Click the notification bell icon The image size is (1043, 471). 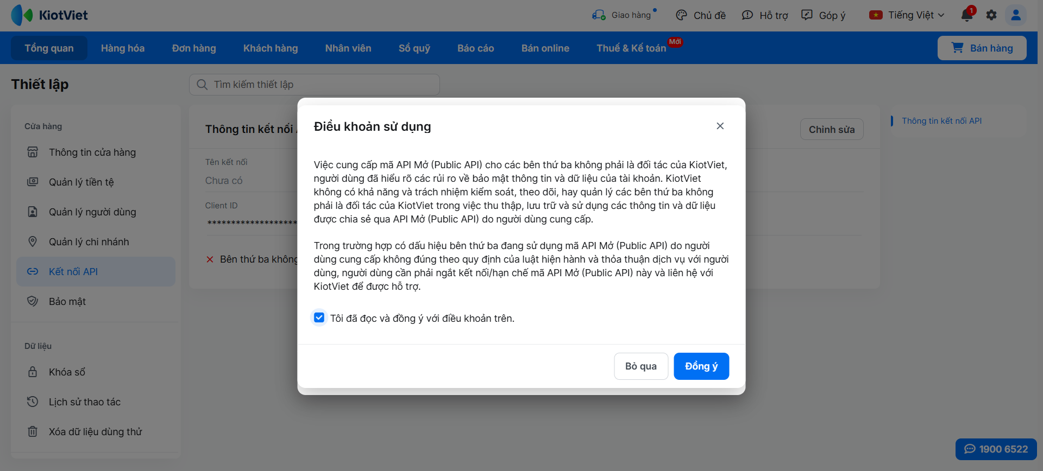967,15
